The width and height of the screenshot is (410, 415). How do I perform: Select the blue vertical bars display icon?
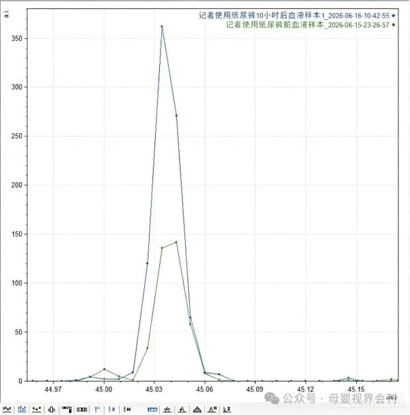[22, 410]
